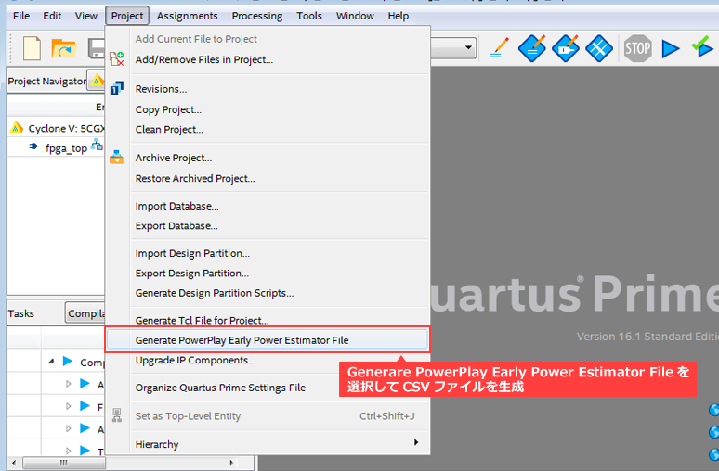Viewport: 719px width, 471px height.
Task: Open the File menu
Action: coord(21,16)
